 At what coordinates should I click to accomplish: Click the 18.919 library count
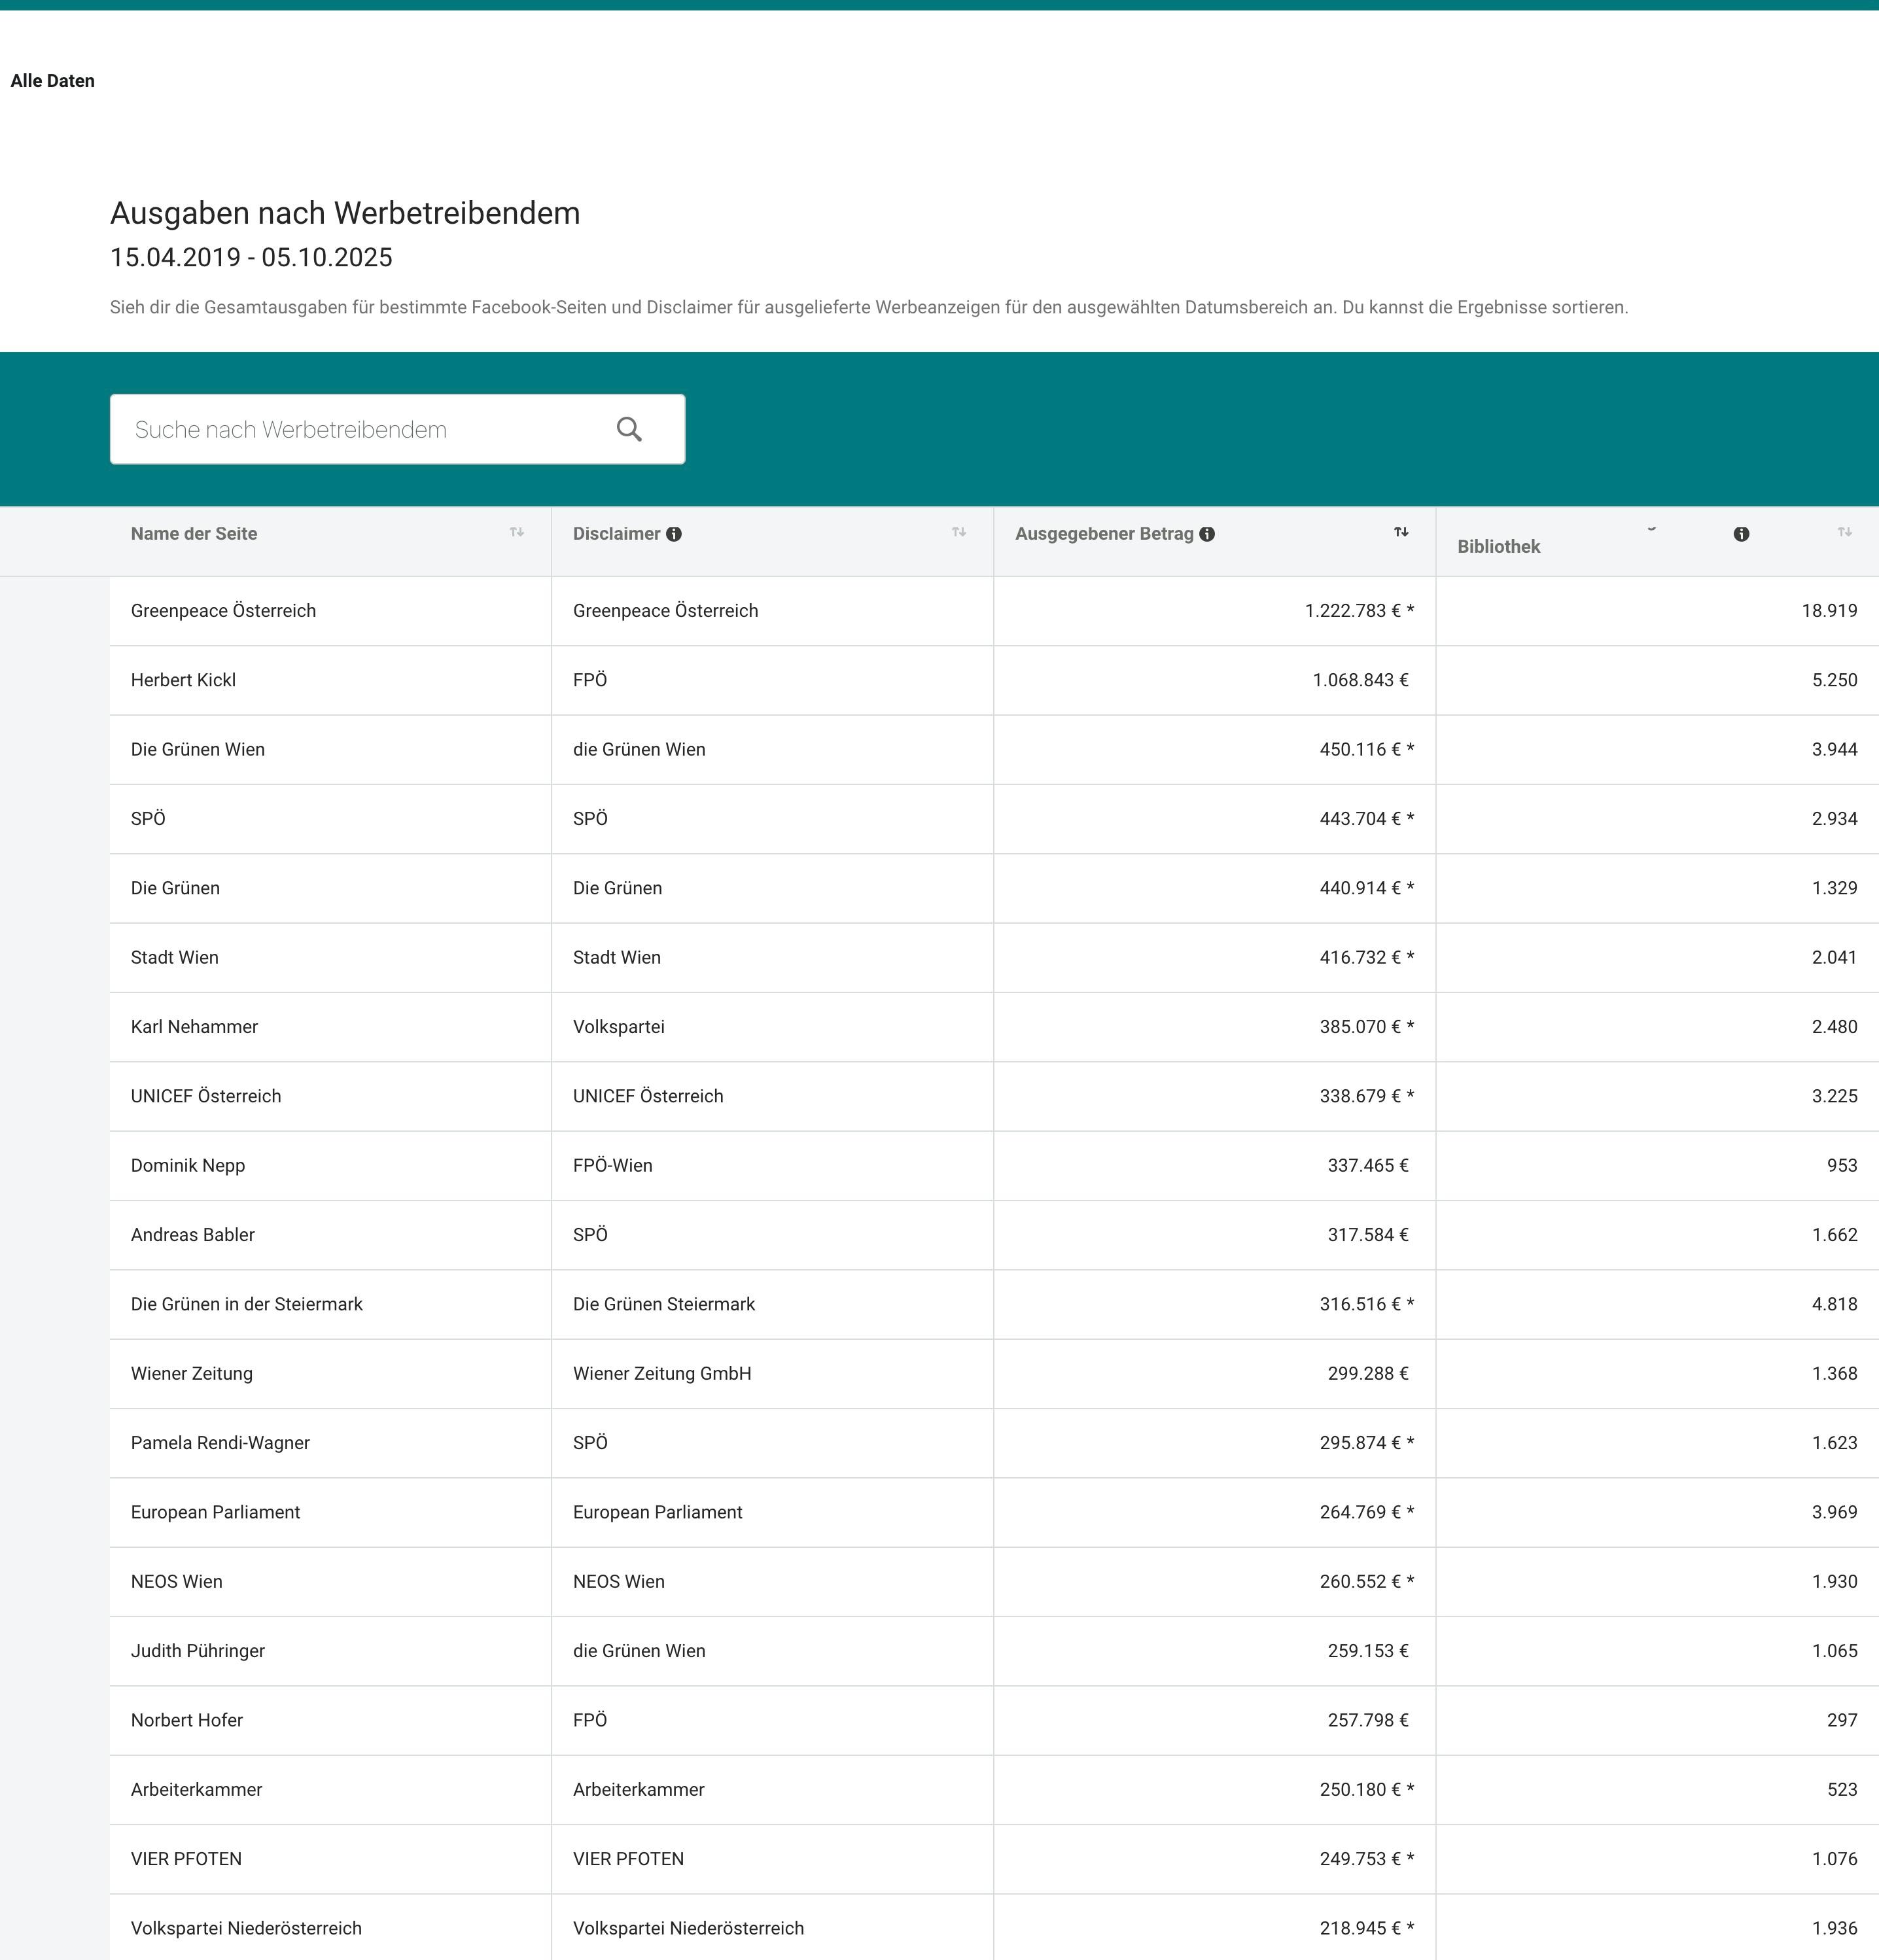point(1829,611)
